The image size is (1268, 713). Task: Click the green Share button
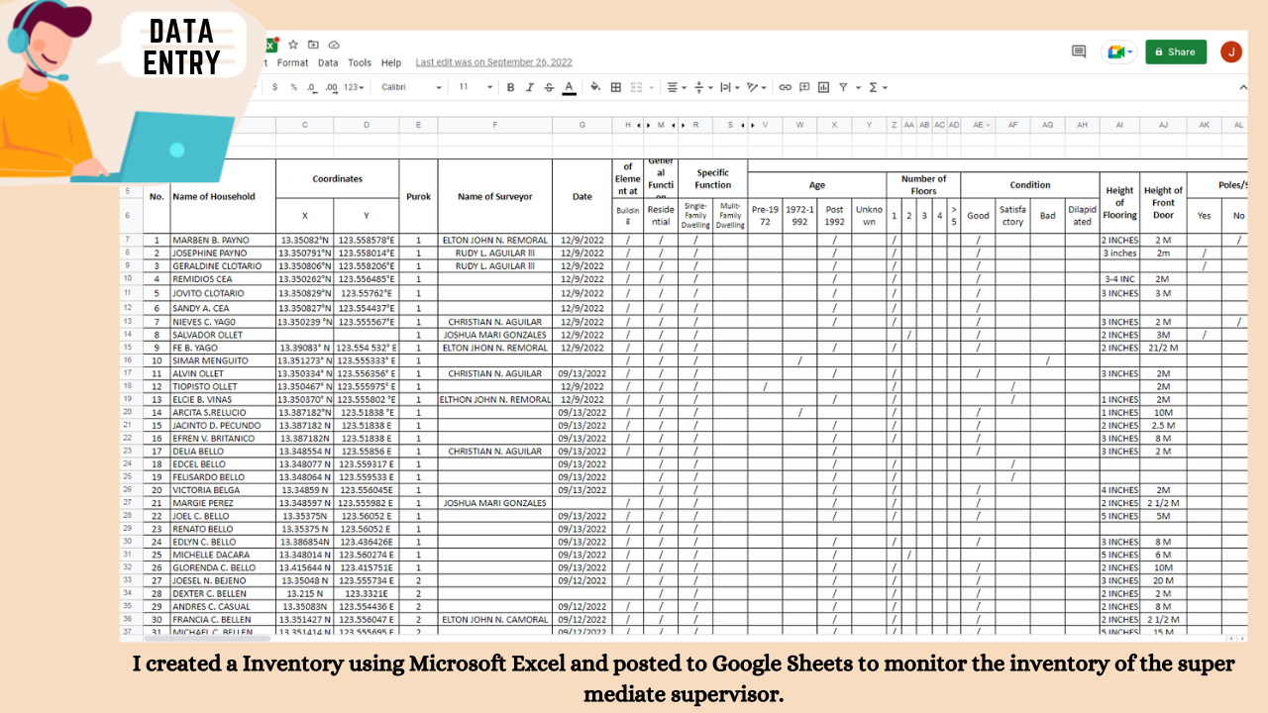(1176, 51)
